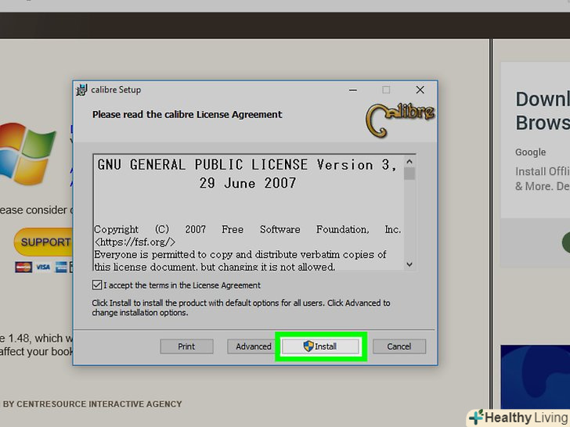Uncheck the accept license terms checkbox
Image resolution: width=570 pixels, height=427 pixels.
97,285
